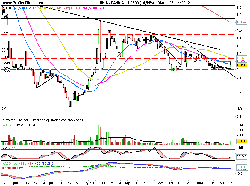Click the 'oct' month marker on time axis
The height and width of the screenshot is (186, 250).
[161, 183]
